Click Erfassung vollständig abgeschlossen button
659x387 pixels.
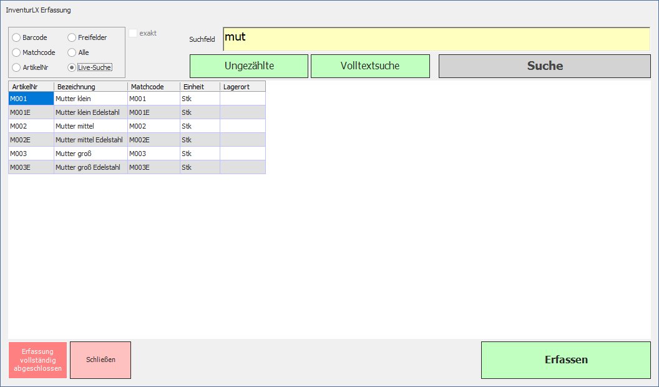(x=37, y=360)
